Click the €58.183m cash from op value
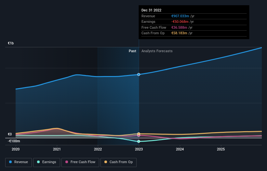 (179, 33)
